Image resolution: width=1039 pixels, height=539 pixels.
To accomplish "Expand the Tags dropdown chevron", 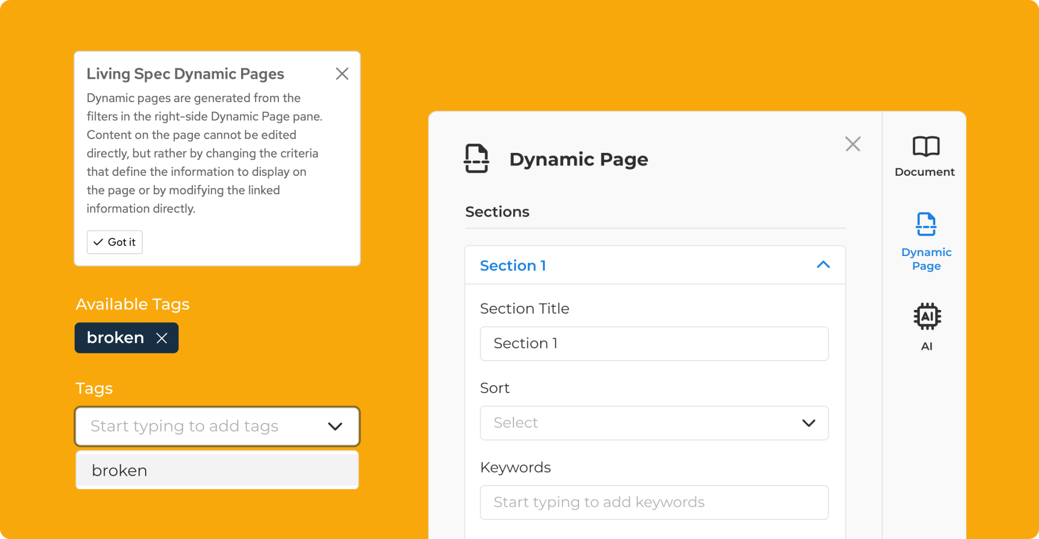I will coord(335,427).
